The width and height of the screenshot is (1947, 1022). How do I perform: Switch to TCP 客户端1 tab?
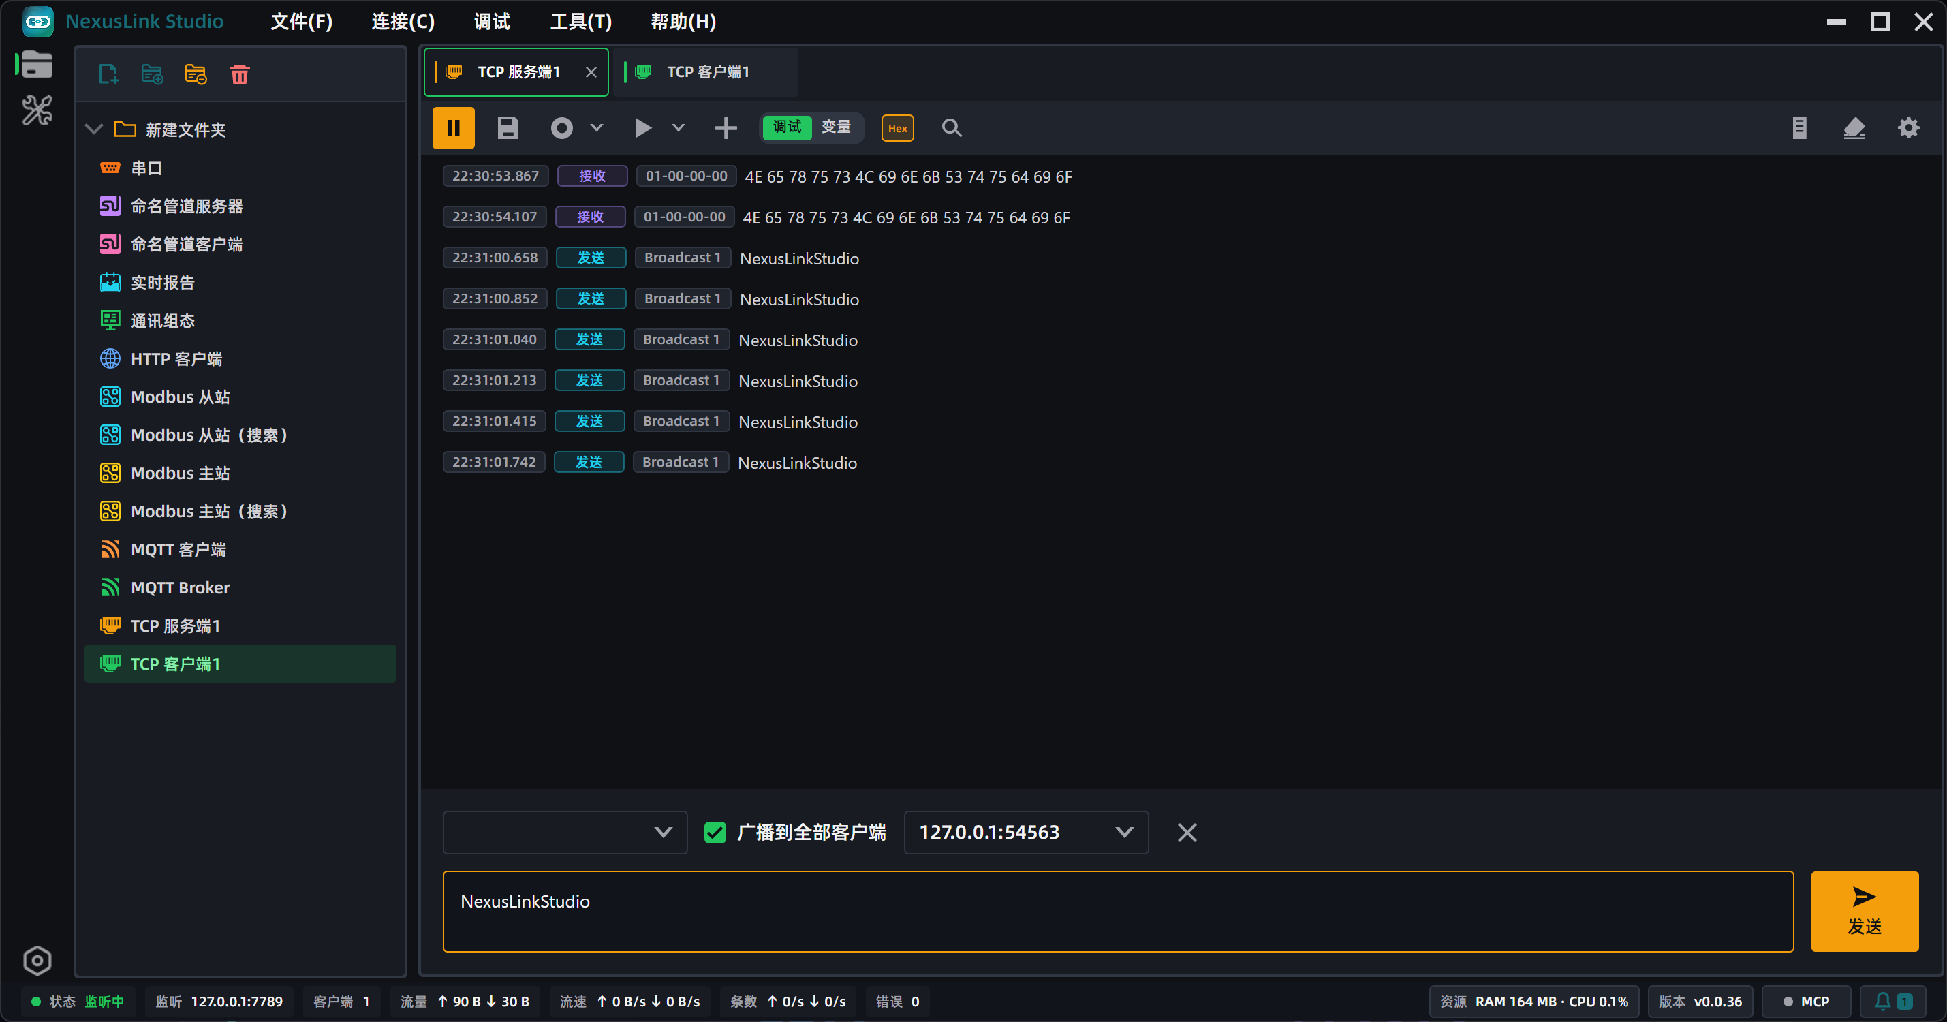pyautogui.click(x=706, y=72)
